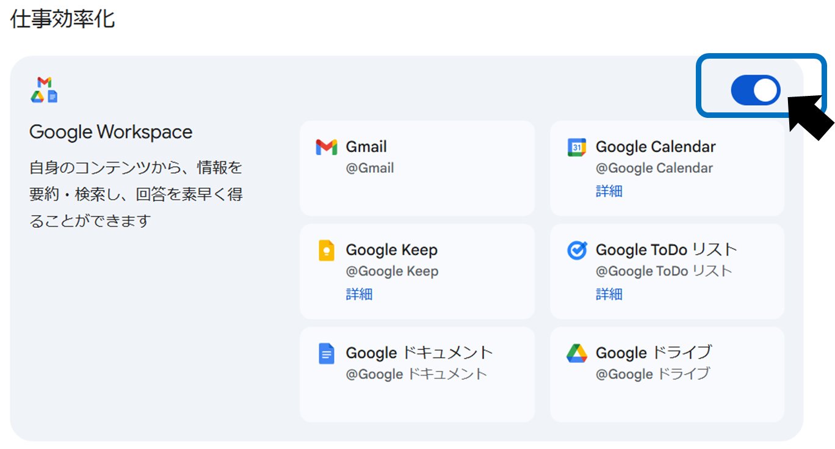This screenshot has width=835, height=449.
Task: Select the Google Keep card title
Action: point(391,250)
